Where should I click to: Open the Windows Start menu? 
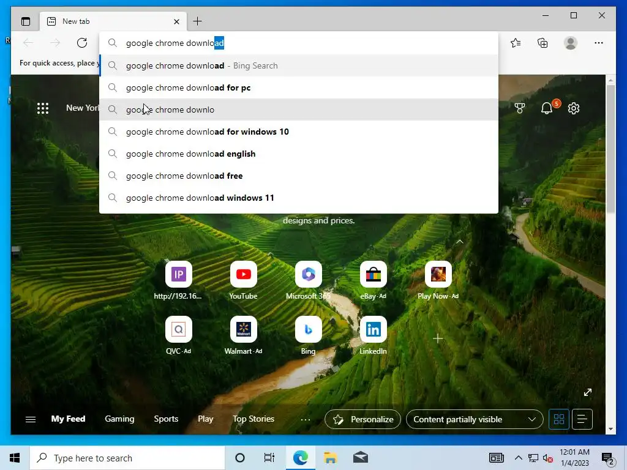tap(15, 458)
